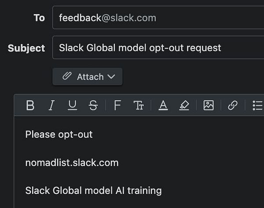This screenshot has height=208, width=264.
Task: Toggle underline formatting
Action: pos(72,106)
